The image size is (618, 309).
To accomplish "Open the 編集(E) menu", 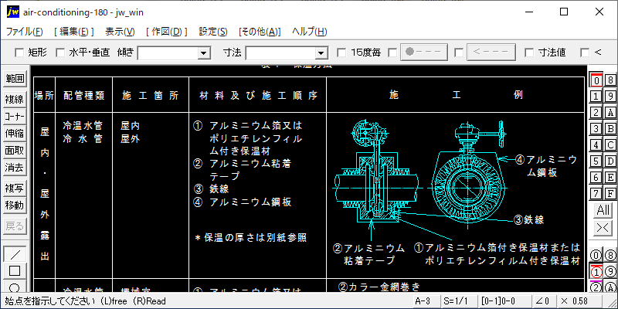I will 74,32.
